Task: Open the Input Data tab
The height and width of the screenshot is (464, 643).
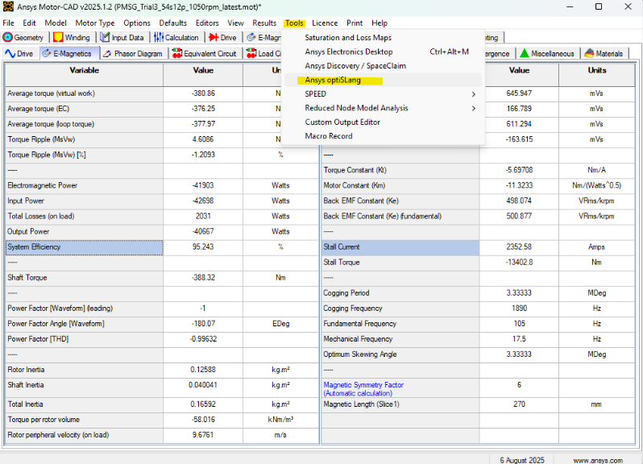Action: click(122, 38)
